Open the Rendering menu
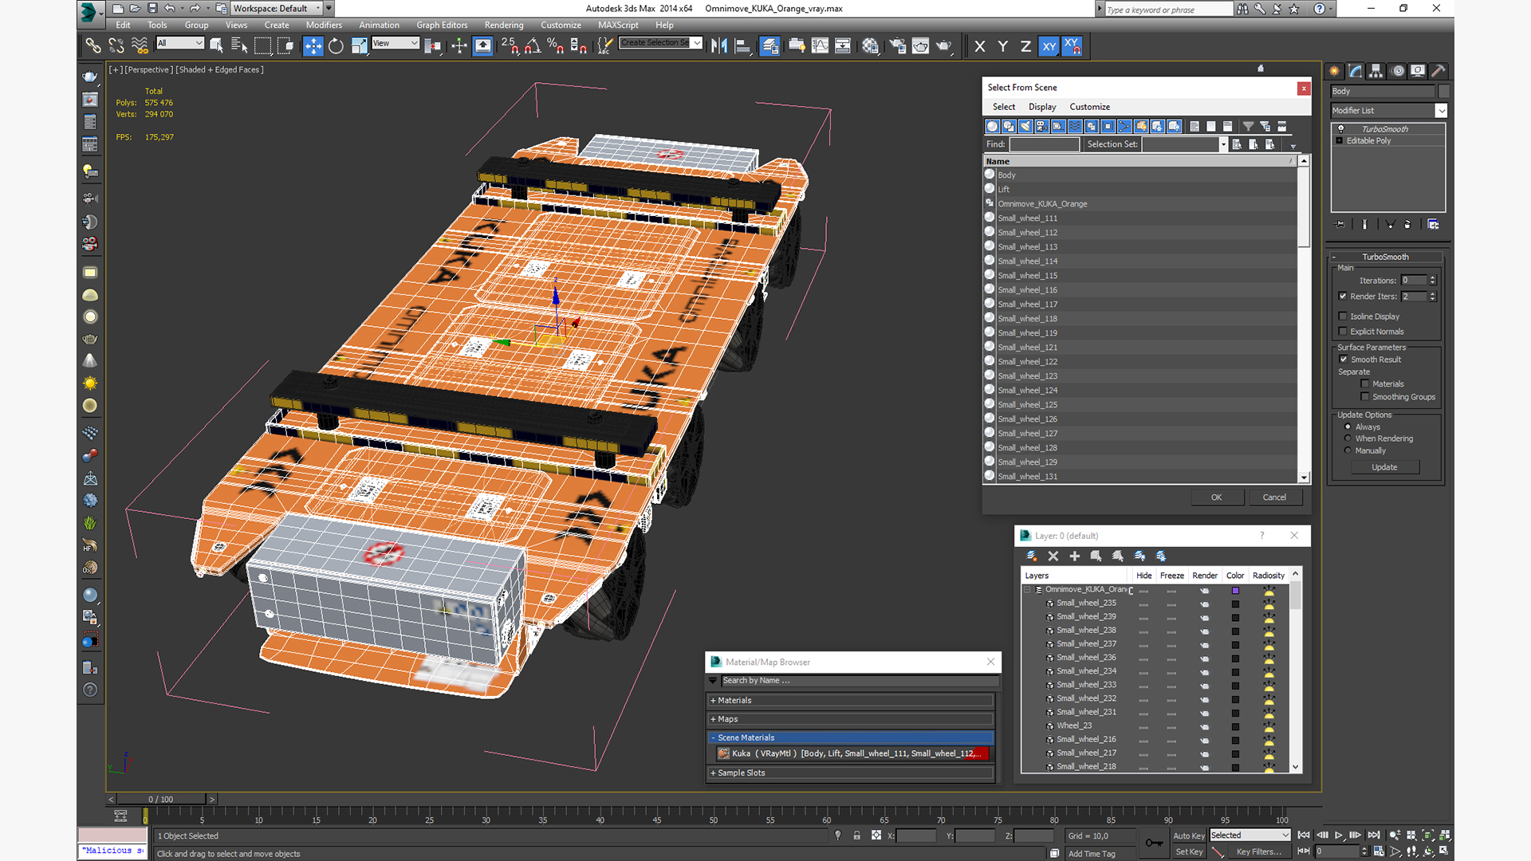This screenshot has width=1531, height=861. click(504, 26)
